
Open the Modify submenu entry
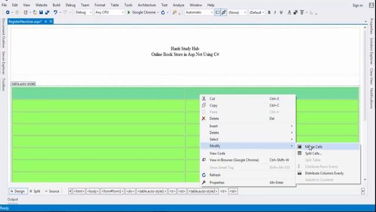(x=248, y=146)
